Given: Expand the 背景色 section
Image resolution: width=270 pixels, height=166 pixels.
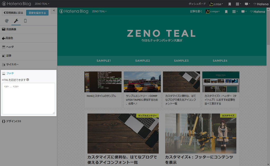Looking at the screenshot, I should coord(28,38).
